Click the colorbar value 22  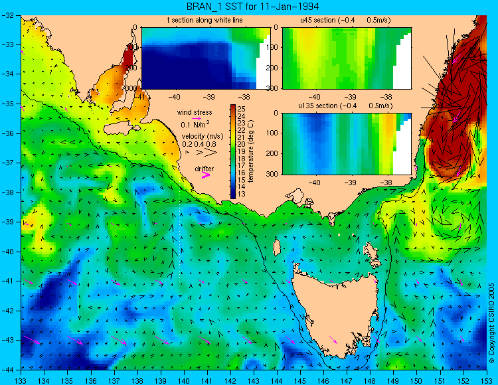tap(242, 130)
